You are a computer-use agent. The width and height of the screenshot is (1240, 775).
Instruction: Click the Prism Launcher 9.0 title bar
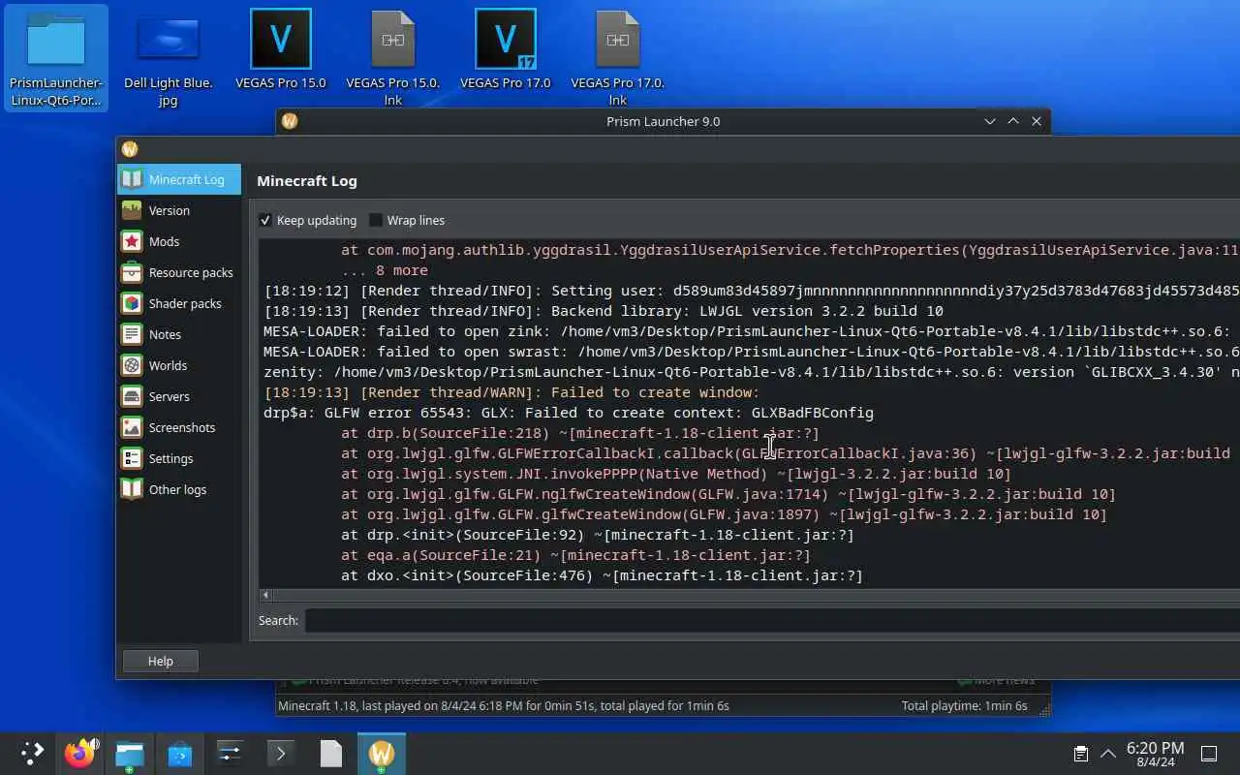663,121
